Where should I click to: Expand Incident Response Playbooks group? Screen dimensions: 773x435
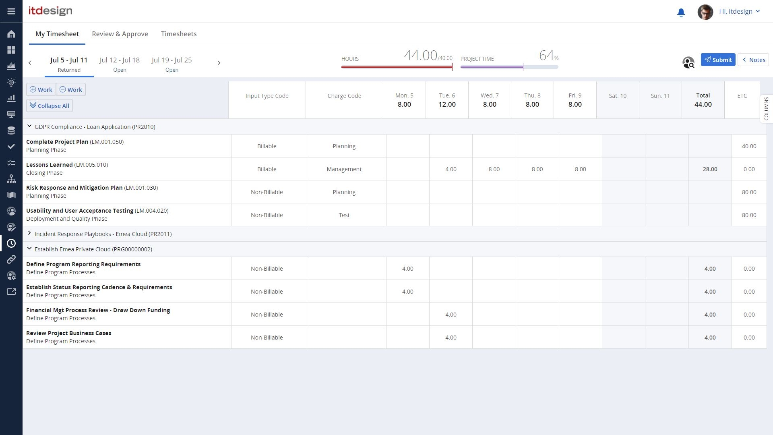[29, 234]
